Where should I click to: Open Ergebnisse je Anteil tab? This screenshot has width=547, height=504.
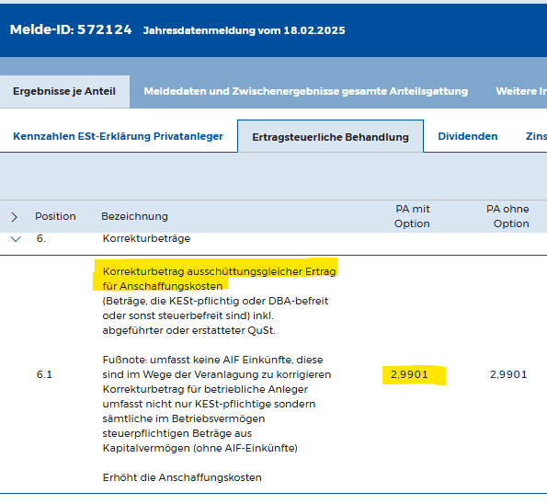click(x=64, y=91)
